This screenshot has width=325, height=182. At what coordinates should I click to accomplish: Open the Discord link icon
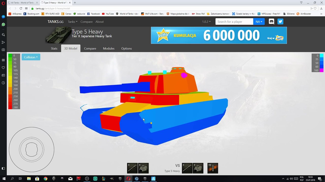point(271,21)
